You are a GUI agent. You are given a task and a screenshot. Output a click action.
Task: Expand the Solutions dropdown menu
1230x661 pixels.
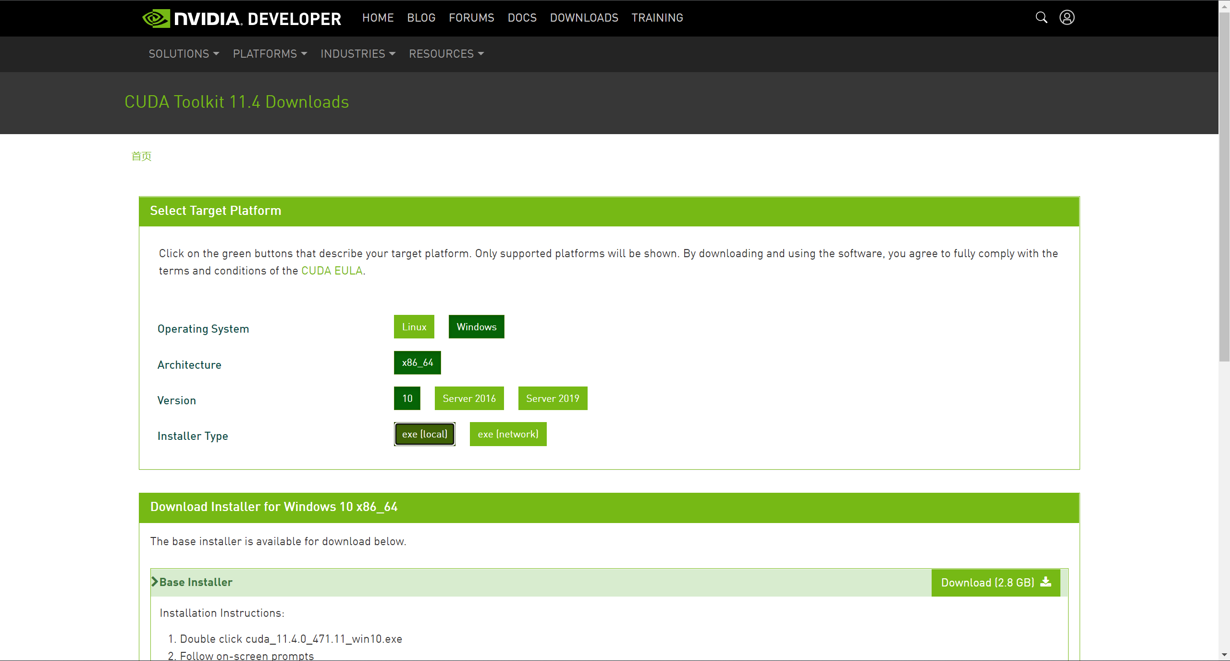(184, 54)
